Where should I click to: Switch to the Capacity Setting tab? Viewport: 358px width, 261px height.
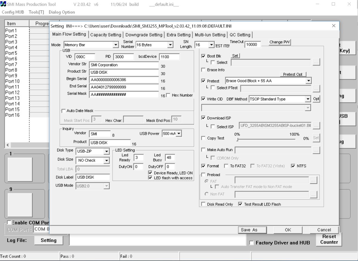[x=106, y=35]
